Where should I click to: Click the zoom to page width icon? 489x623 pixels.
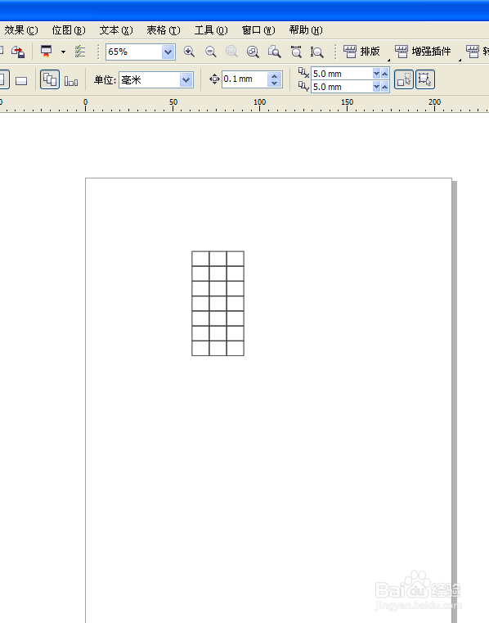(x=296, y=52)
